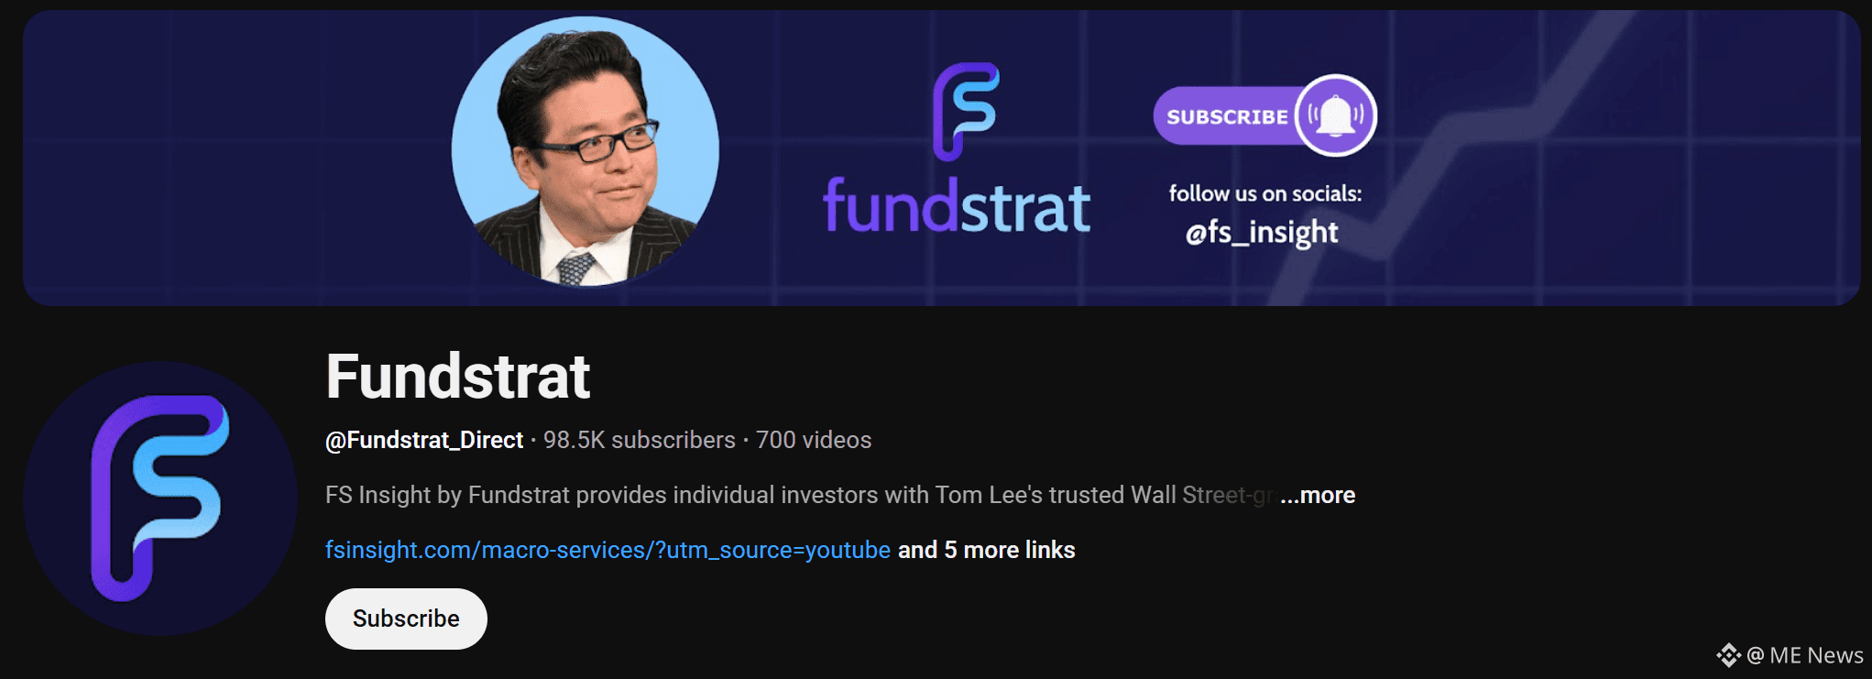Expand channel description with ...more
The image size is (1872, 679).
click(1318, 495)
